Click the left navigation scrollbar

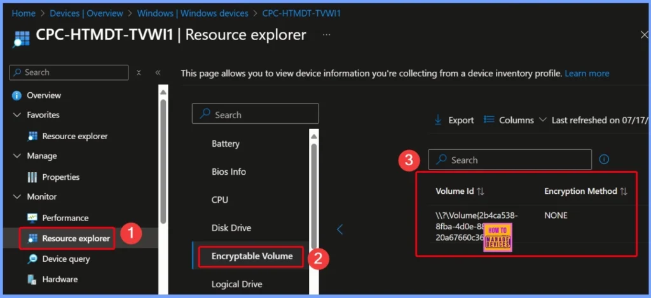coord(163,161)
